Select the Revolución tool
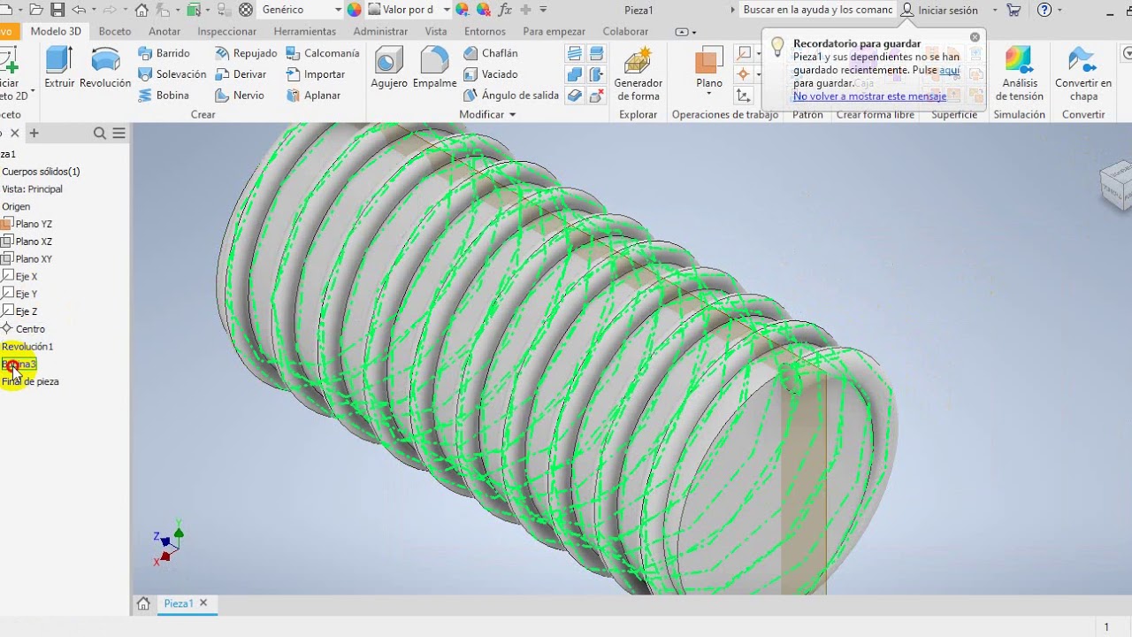1132x637 pixels. tap(105, 67)
